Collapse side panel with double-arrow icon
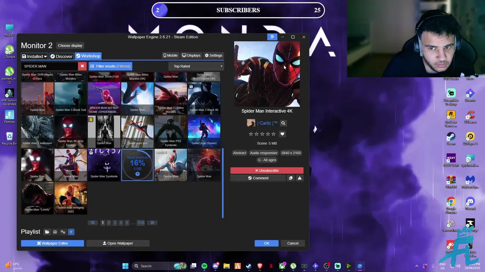Viewport: 485px width, 272px height. click(x=272, y=37)
